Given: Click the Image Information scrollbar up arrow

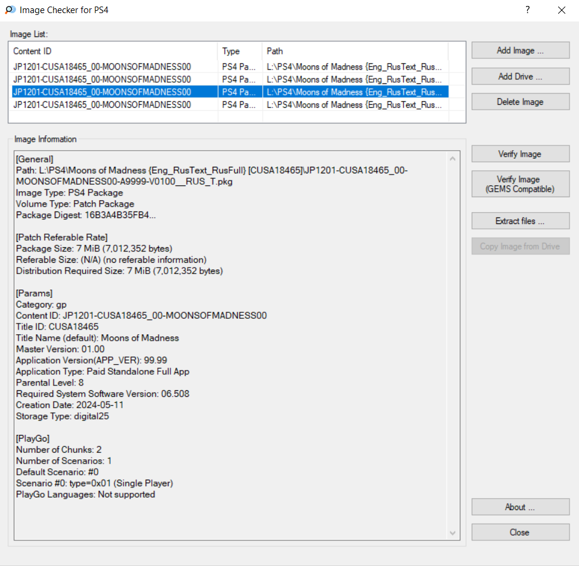Looking at the screenshot, I should click(x=452, y=159).
